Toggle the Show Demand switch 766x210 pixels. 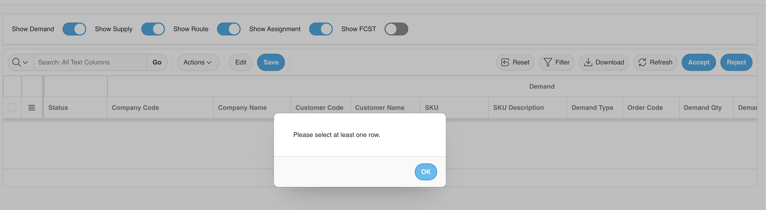point(74,29)
